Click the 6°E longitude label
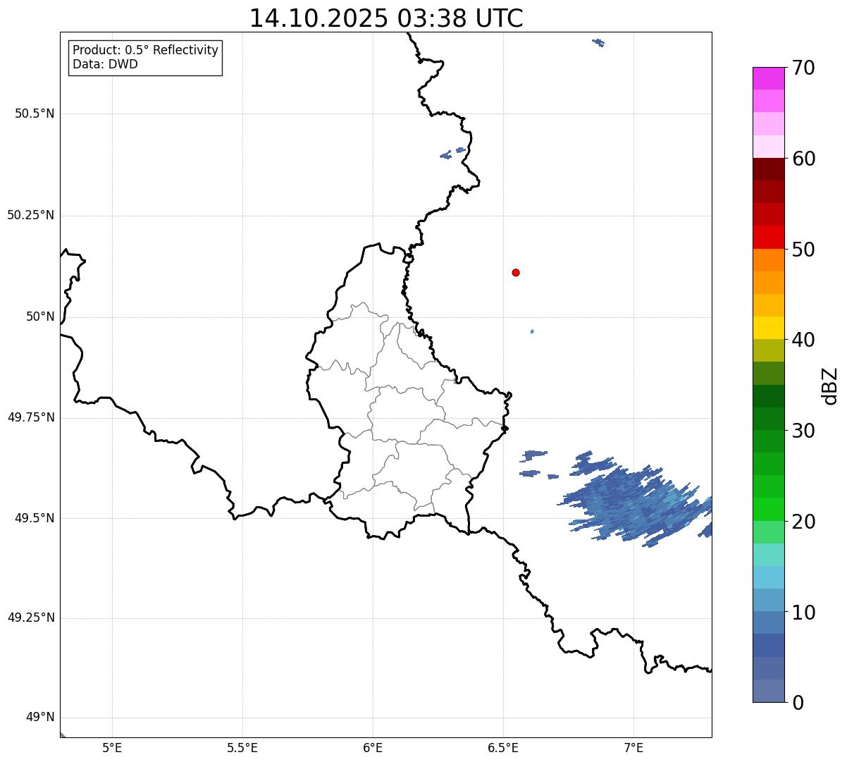 tap(373, 747)
